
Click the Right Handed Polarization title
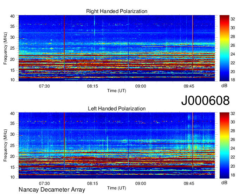point(117,11)
